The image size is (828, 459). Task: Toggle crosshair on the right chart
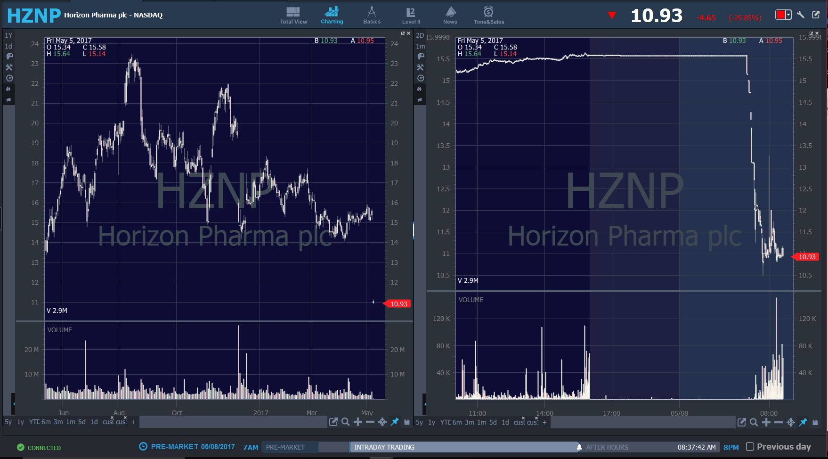(x=791, y=422)
